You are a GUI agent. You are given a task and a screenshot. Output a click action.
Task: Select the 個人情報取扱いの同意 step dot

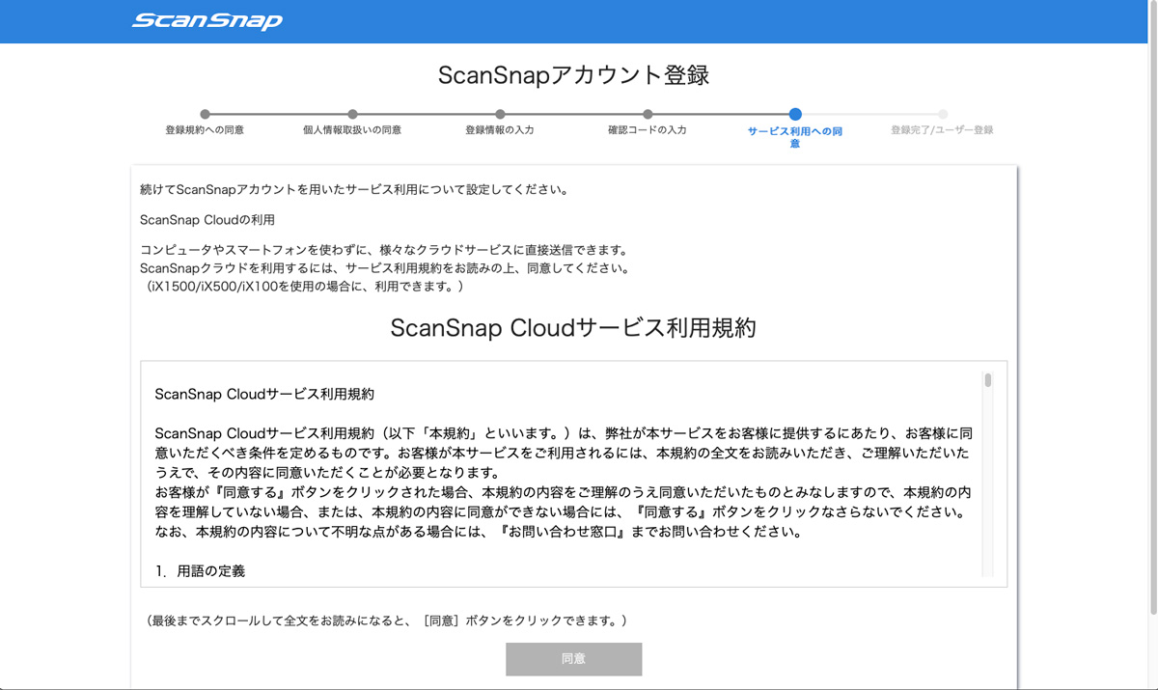[x=352, y=114]
